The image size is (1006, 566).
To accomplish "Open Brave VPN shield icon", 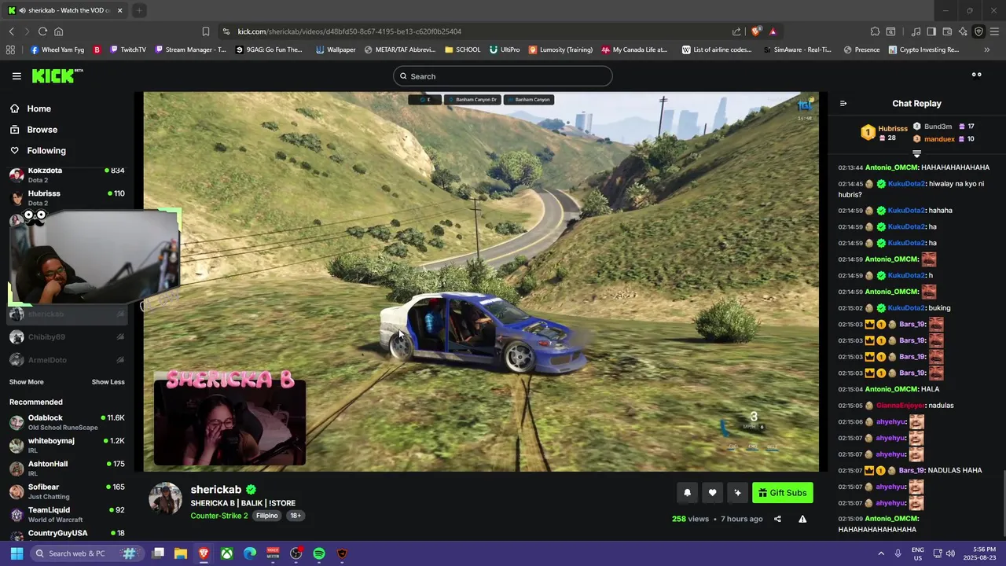I will coord(978,31).
